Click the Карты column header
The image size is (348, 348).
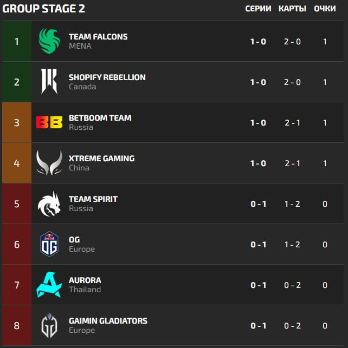pyautogui.click(x=293, y=9)
